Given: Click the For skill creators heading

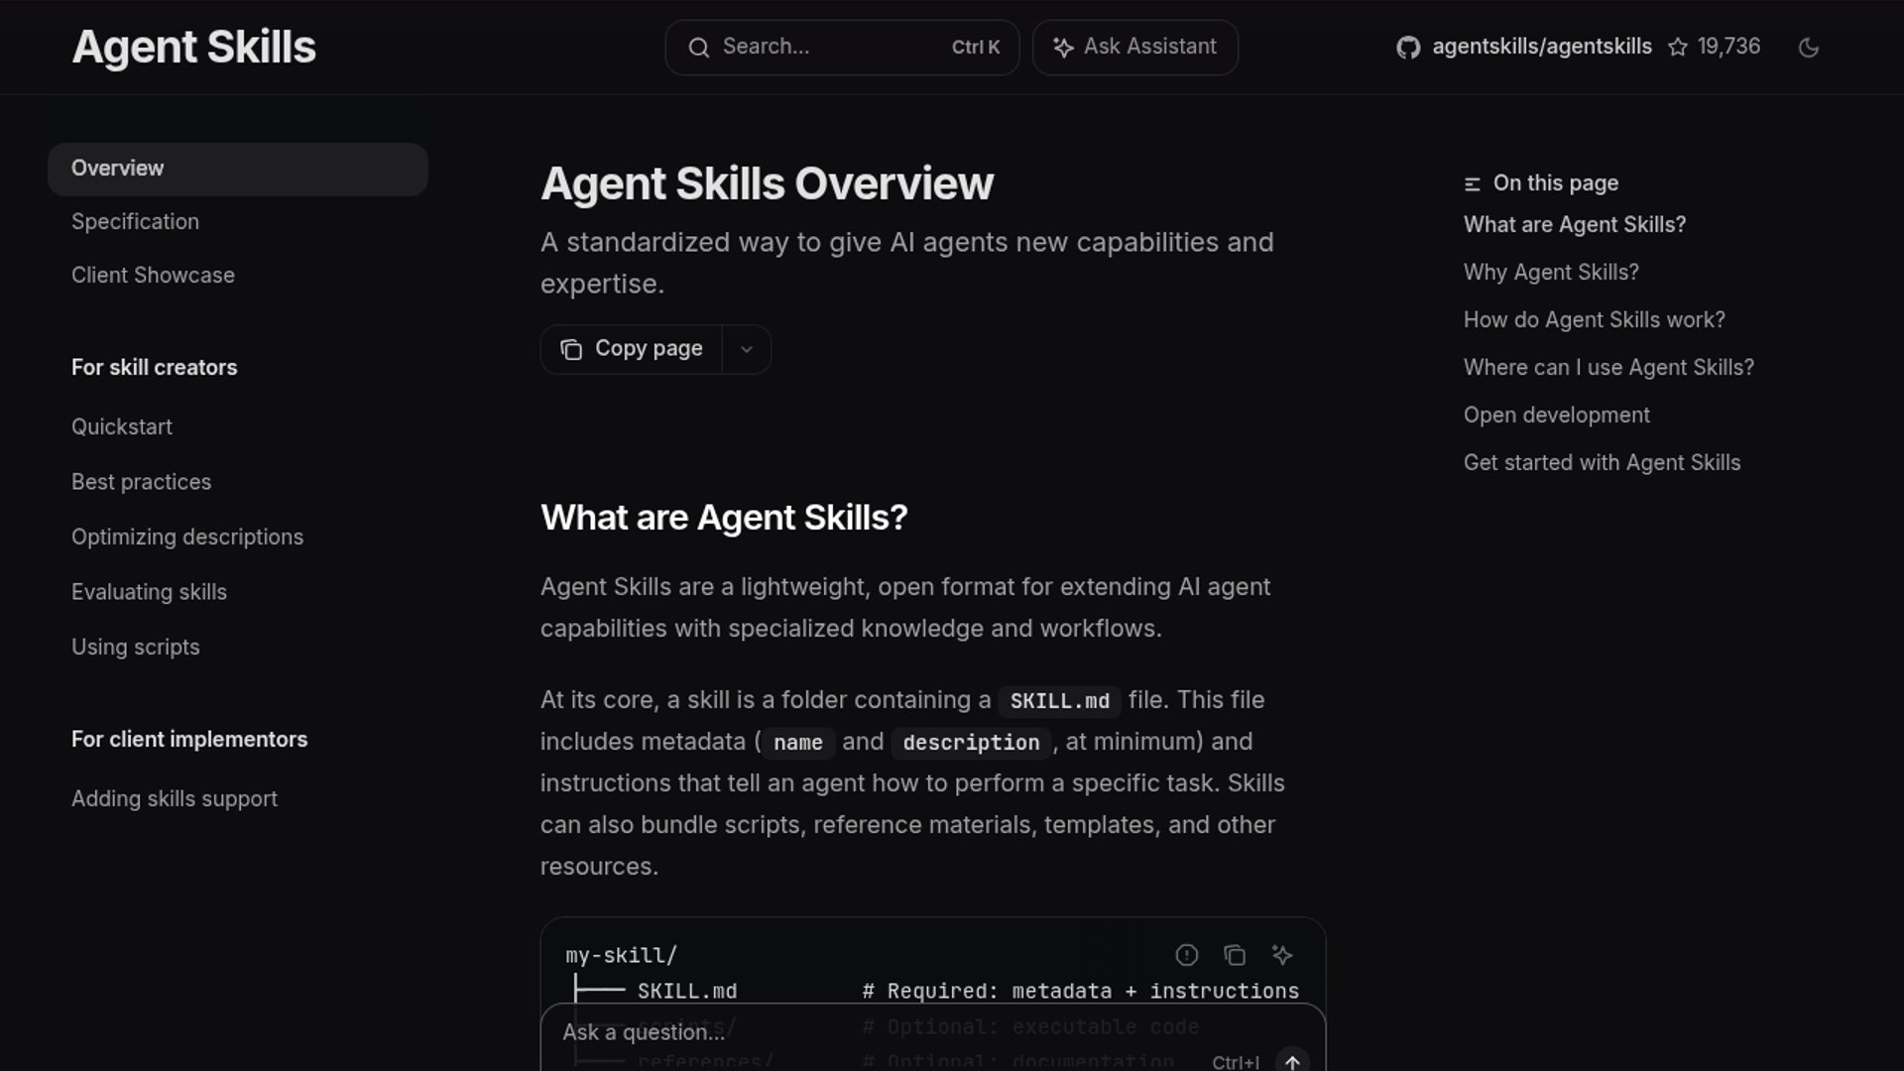Looking at the screenshot, I should click(x=155, y=368).
